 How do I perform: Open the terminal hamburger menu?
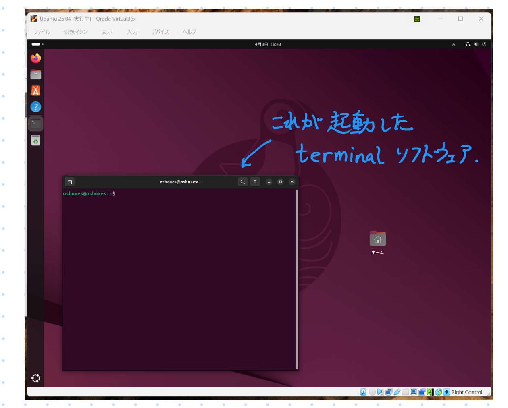(x=255, y=182)
